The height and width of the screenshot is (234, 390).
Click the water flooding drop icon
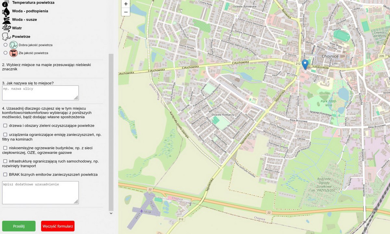(x=6, y=11)
